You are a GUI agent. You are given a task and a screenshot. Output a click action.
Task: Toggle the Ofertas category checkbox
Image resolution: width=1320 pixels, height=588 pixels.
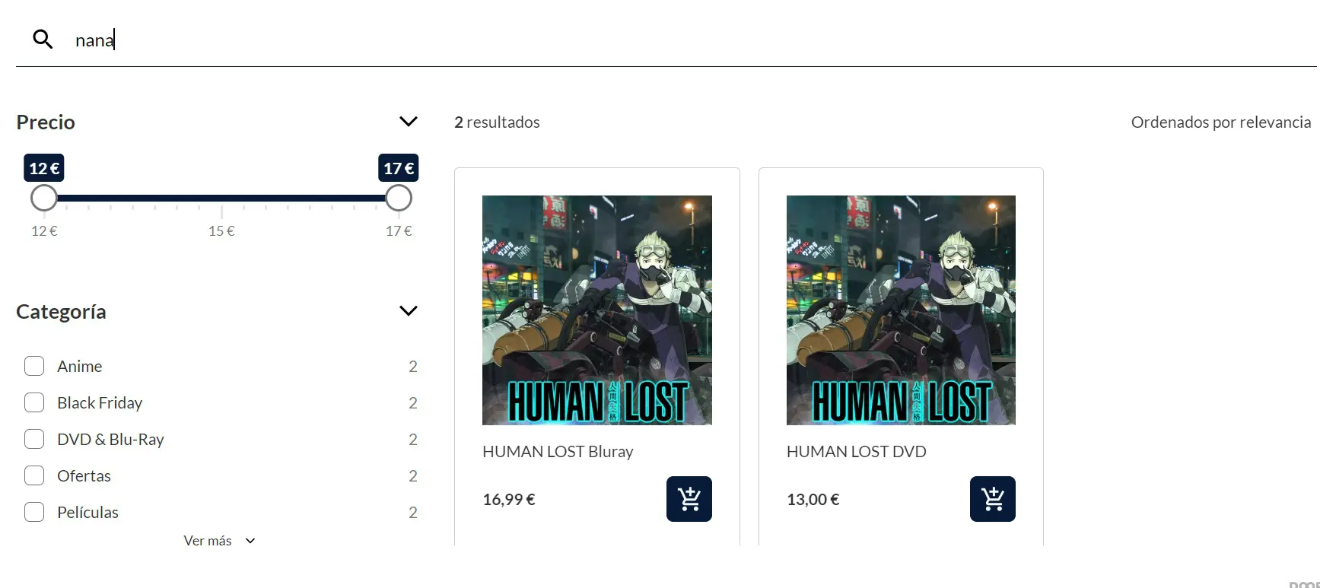coord(34,475)
